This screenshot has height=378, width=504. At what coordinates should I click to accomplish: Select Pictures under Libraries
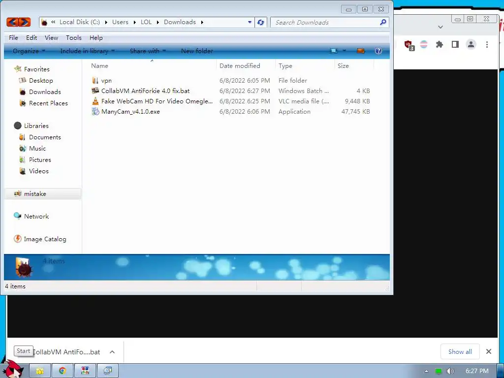pos(40,159)
